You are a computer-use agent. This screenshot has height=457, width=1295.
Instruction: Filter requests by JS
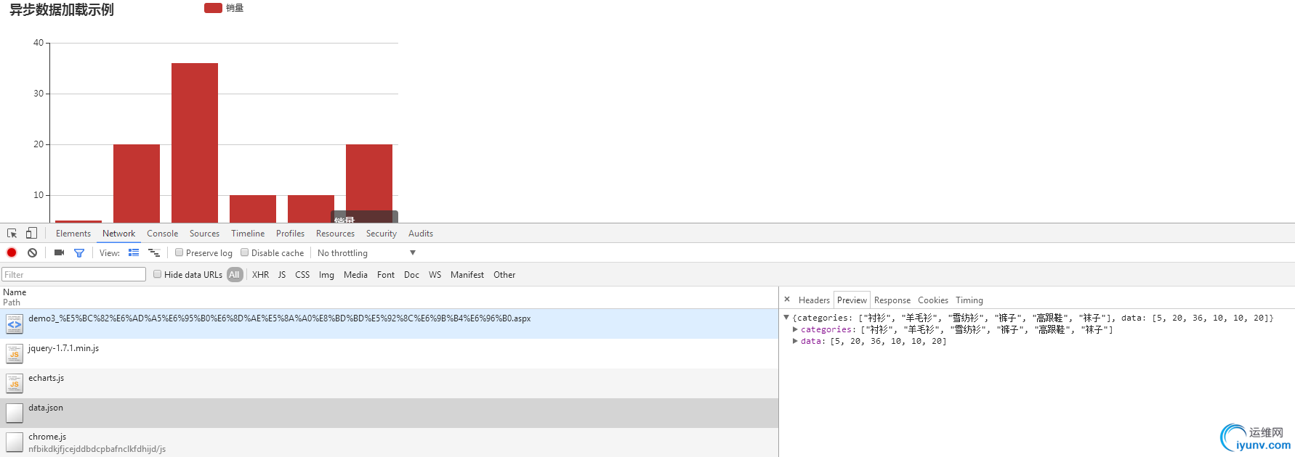[x=282, y=275]
